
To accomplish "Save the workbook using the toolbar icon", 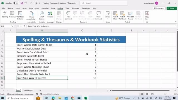I will point(22,3).
